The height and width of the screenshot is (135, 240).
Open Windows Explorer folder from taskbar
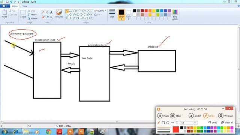coord(26,132)
